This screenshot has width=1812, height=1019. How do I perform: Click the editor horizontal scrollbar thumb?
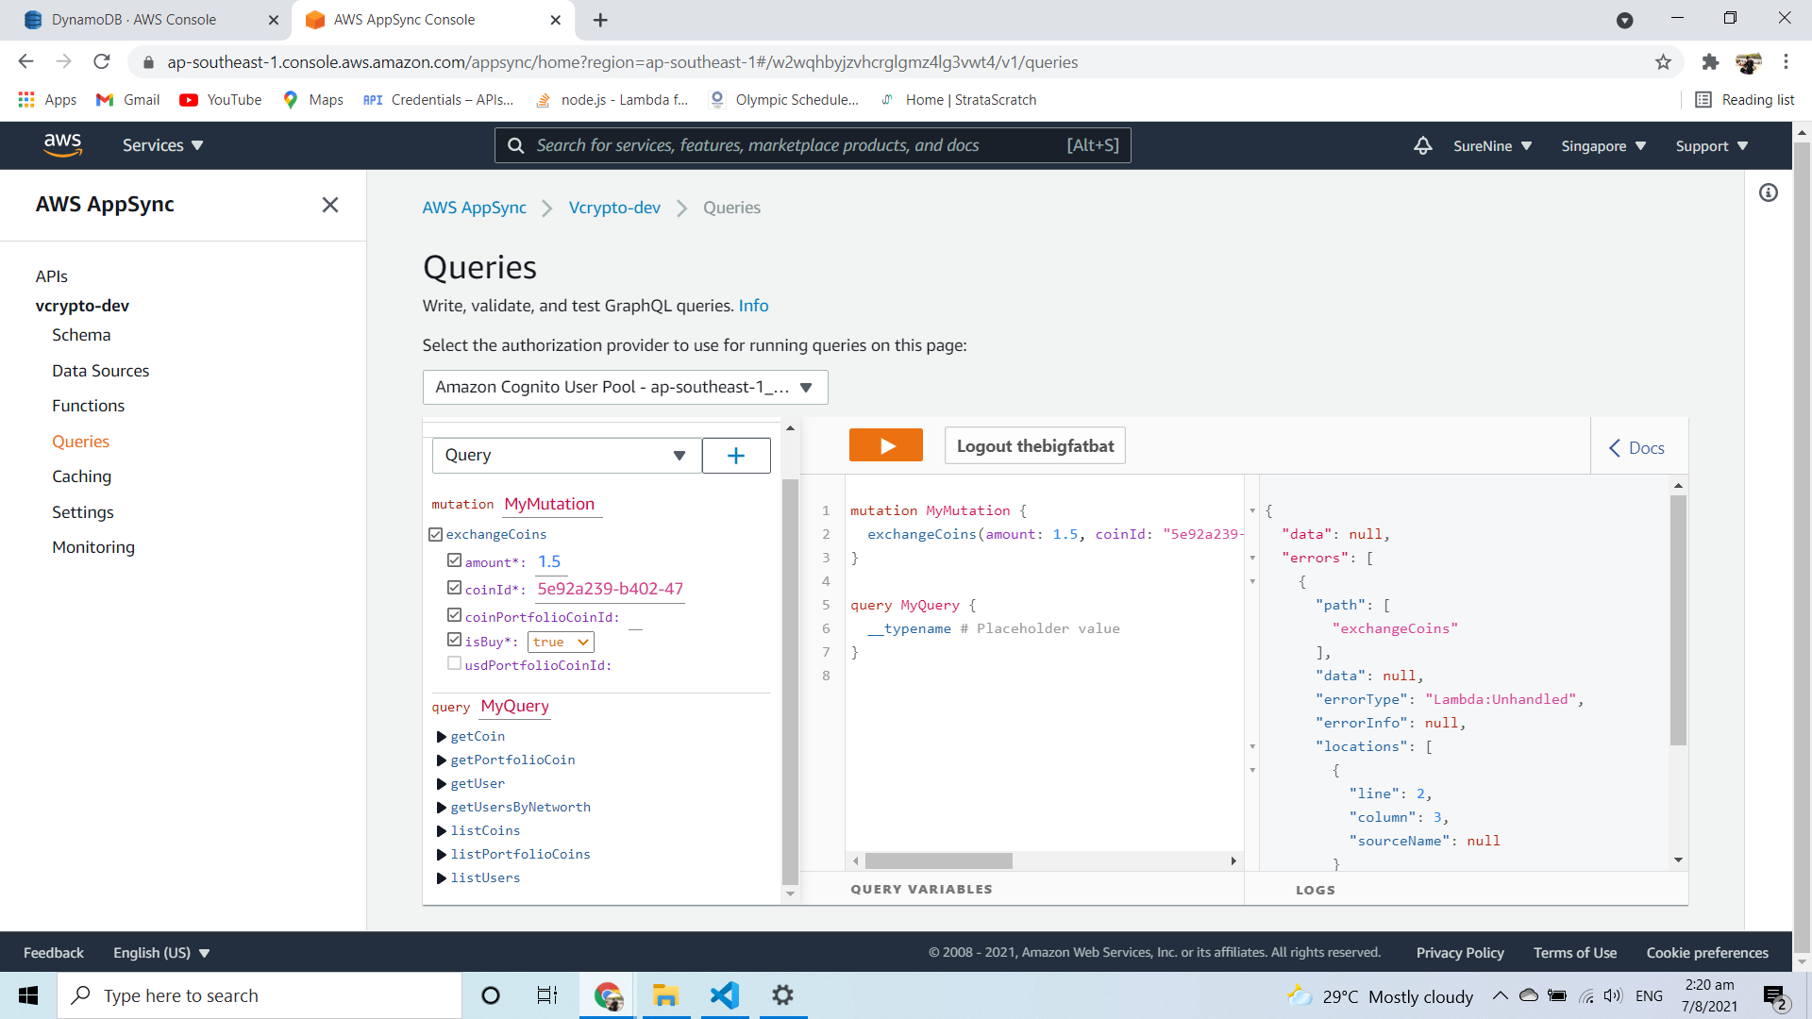(x=938, y=860)
